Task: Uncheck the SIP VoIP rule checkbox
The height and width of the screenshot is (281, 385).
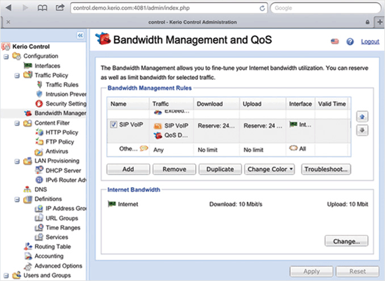Action: (113, 125)
